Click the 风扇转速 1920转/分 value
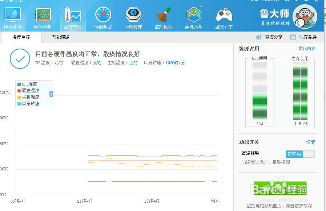 (x=175, y=63)
